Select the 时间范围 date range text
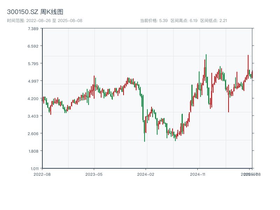Viewport: 280px width, 210px height. pyautogui.click(x=44, y=21)
